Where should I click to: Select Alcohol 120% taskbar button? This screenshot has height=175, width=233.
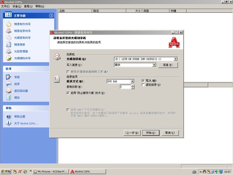click(x=88, y=171)
